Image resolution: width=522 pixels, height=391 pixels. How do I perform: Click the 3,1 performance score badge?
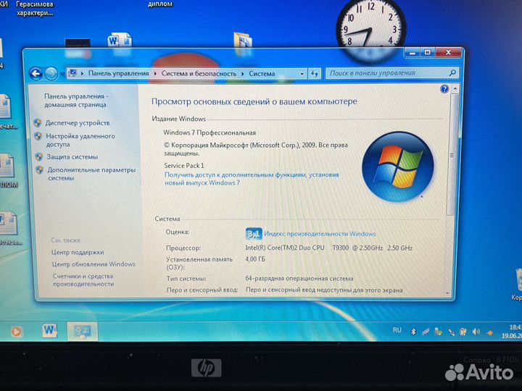tap(254, 234)
